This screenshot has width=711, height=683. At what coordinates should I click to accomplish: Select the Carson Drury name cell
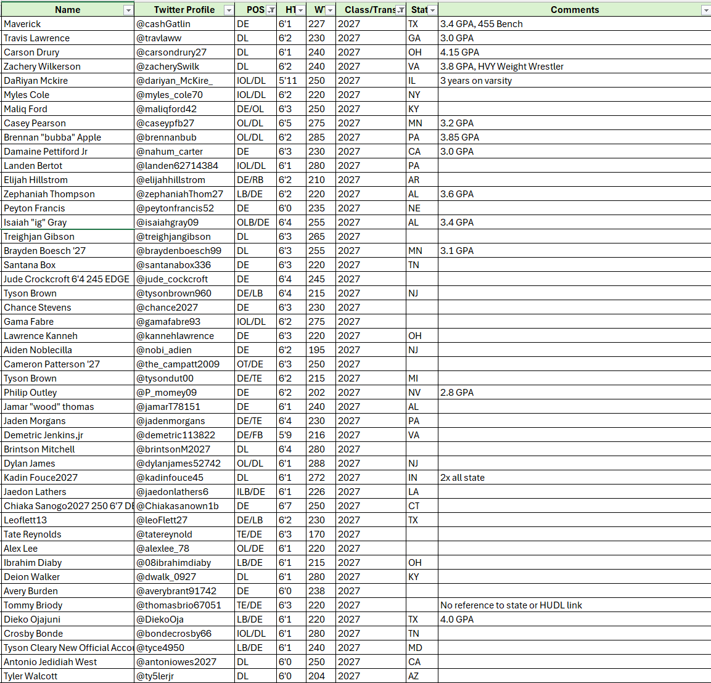68,52
